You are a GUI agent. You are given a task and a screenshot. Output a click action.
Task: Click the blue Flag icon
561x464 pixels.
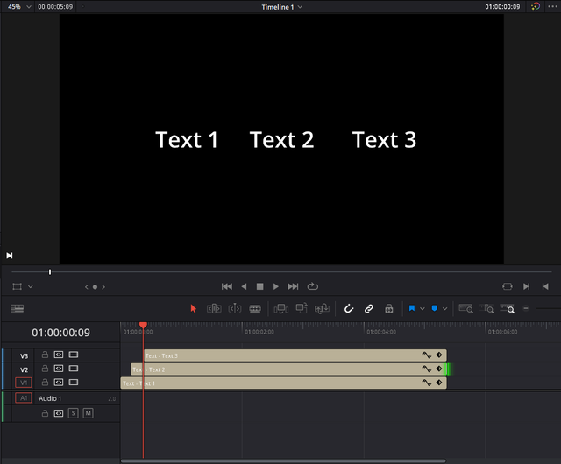pos(412,308)
